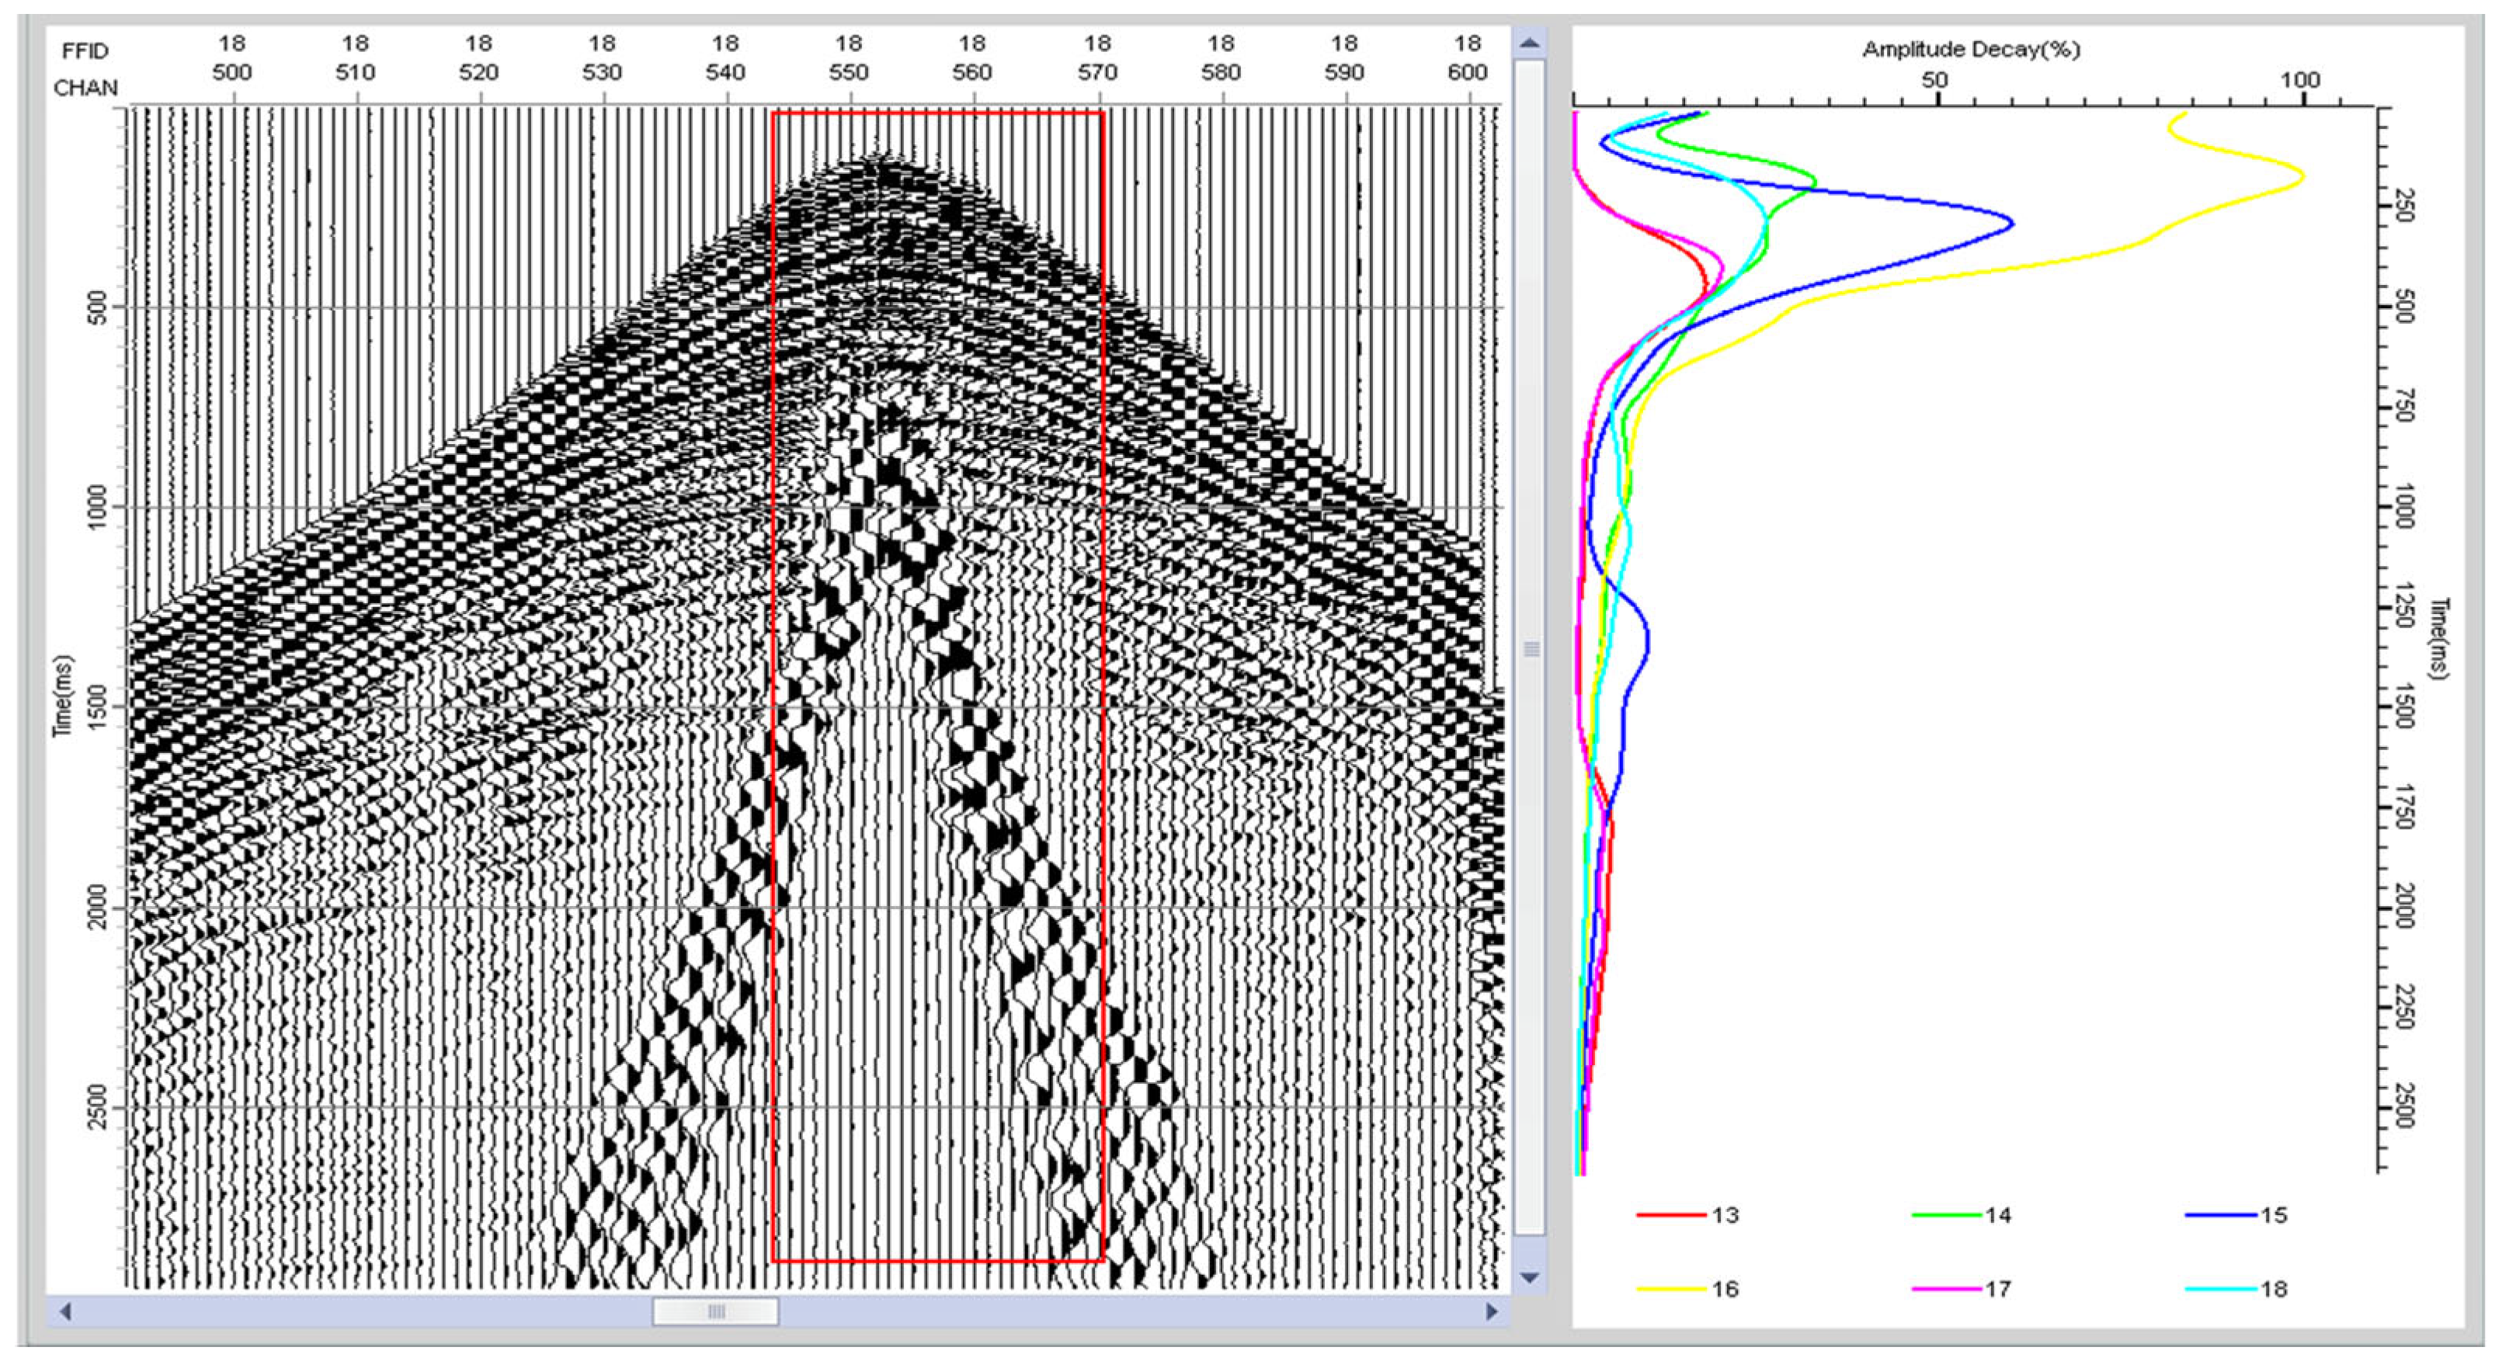This screenshot has height=1361, width=2502.
Task: Click the horizontal scrollbar right arrow
Action: pos(1492,1312)
